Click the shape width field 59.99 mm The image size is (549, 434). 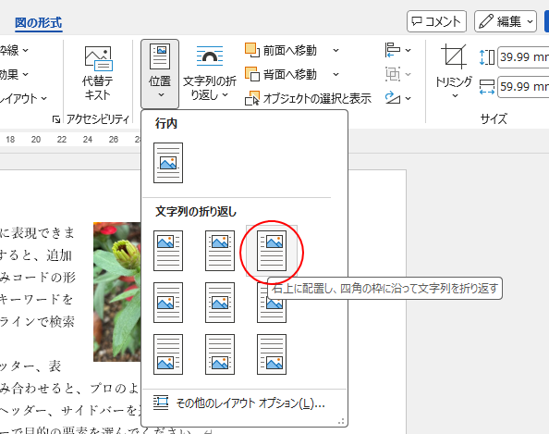[x=524, y=87]
